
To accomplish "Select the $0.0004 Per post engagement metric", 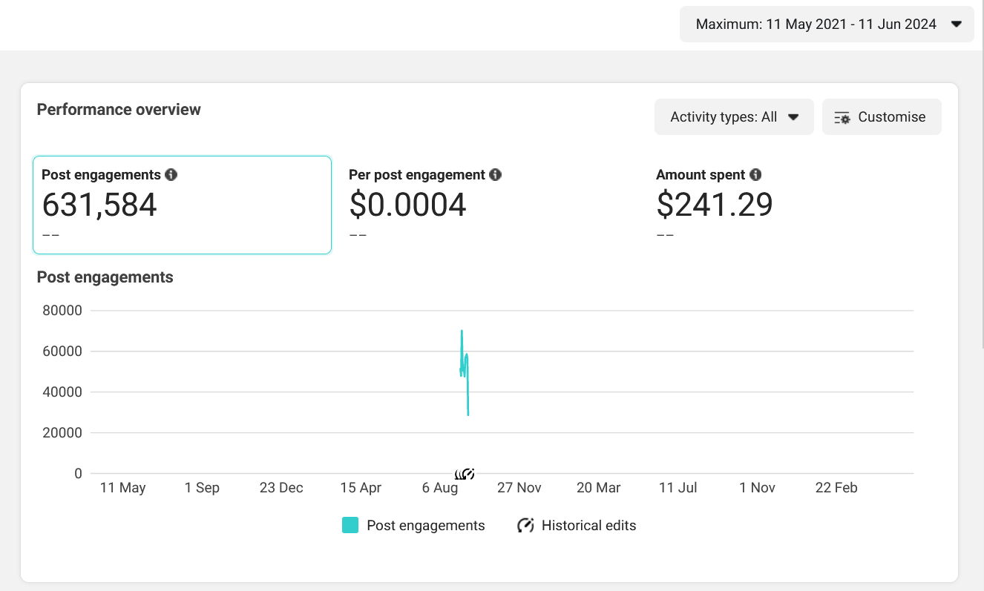I will point(408,205).
